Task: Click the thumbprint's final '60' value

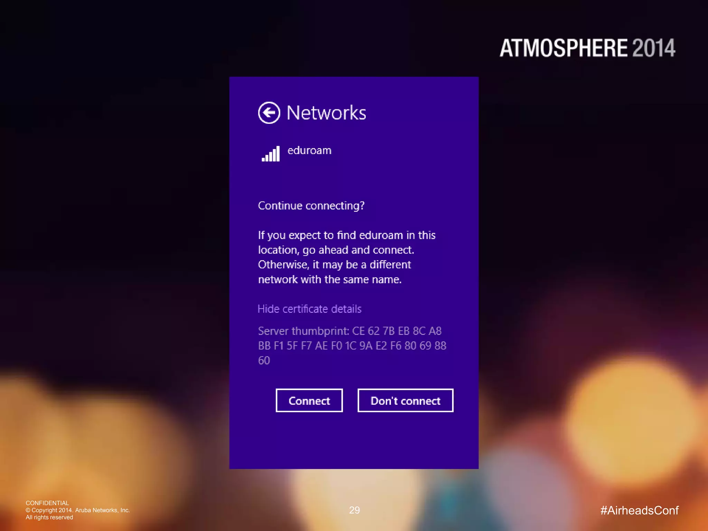Action: click(264, 360)
